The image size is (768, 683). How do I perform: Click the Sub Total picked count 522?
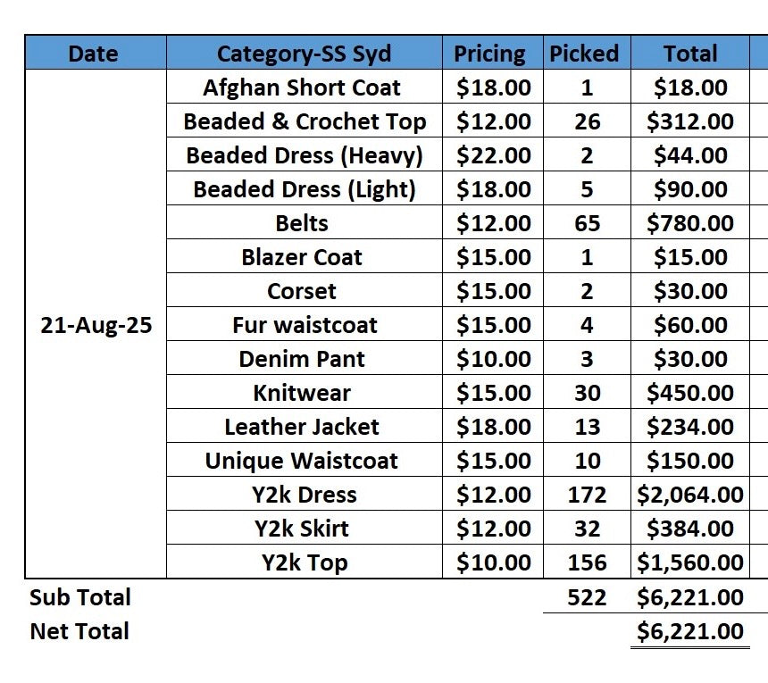[x=587, y=596]
